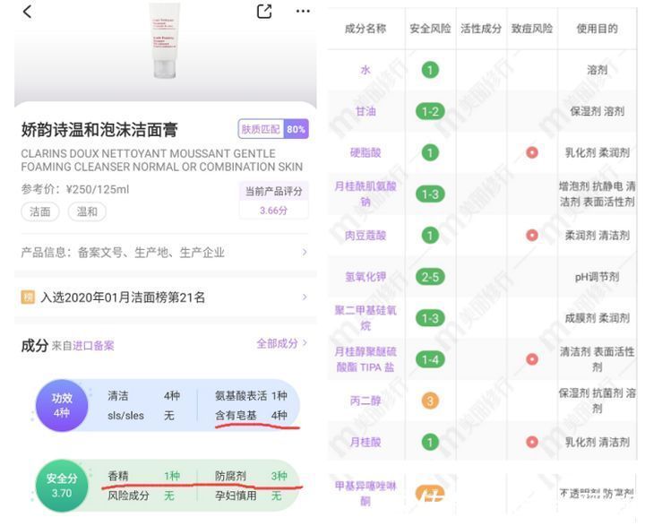This screenshot has height=526, width=645.
Task: Tap the 进口备案 link
Action: (93, 346)
